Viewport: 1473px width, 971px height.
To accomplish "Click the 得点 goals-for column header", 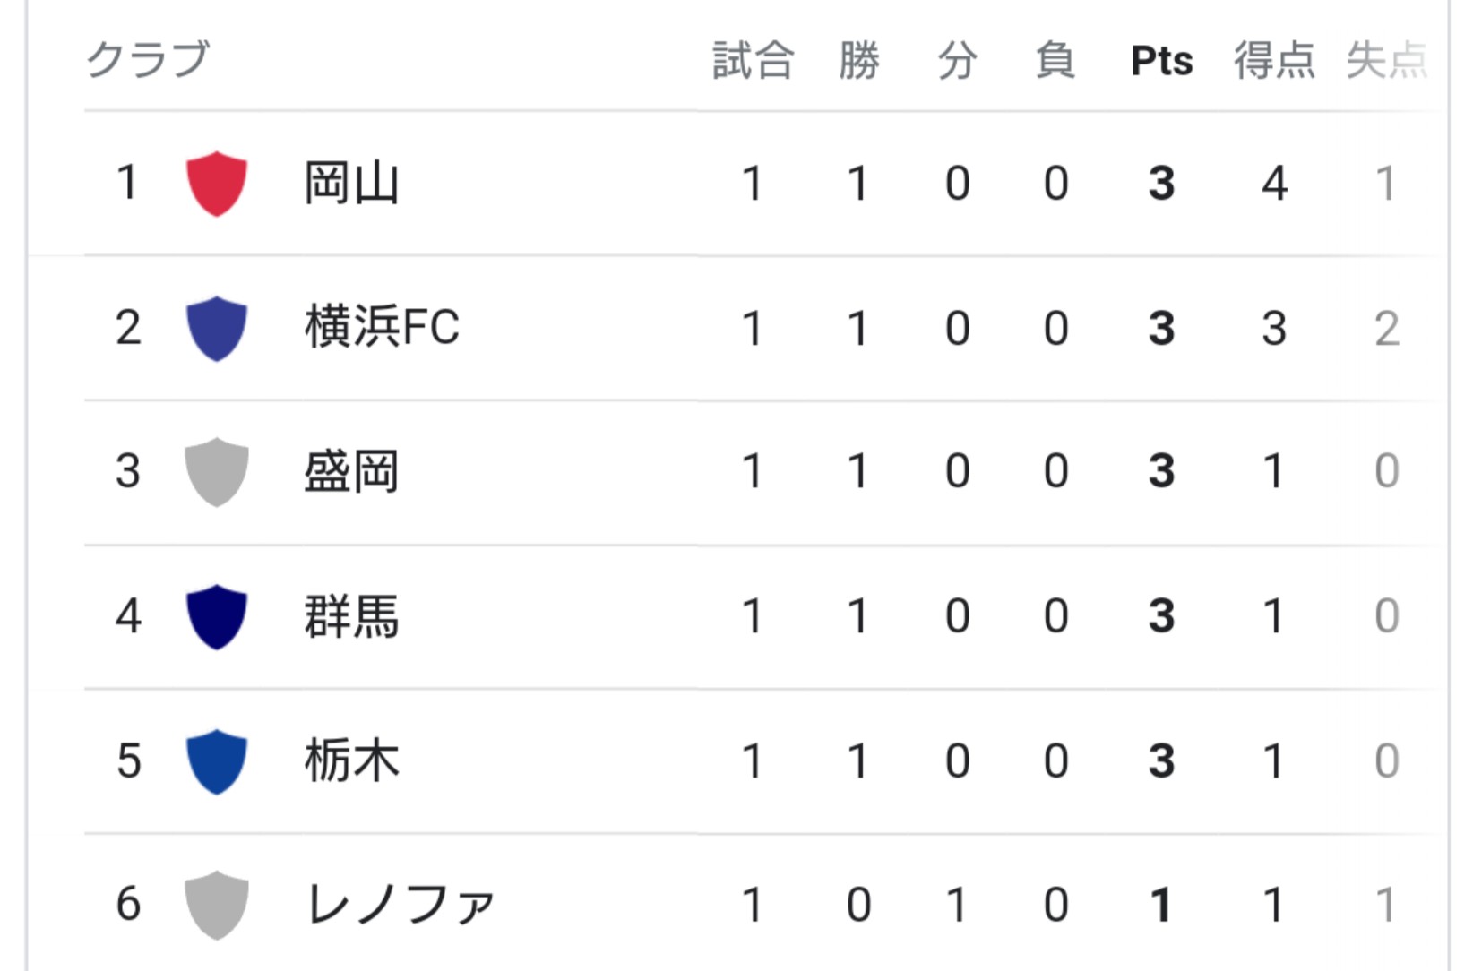I will [x=1274, y=61].
